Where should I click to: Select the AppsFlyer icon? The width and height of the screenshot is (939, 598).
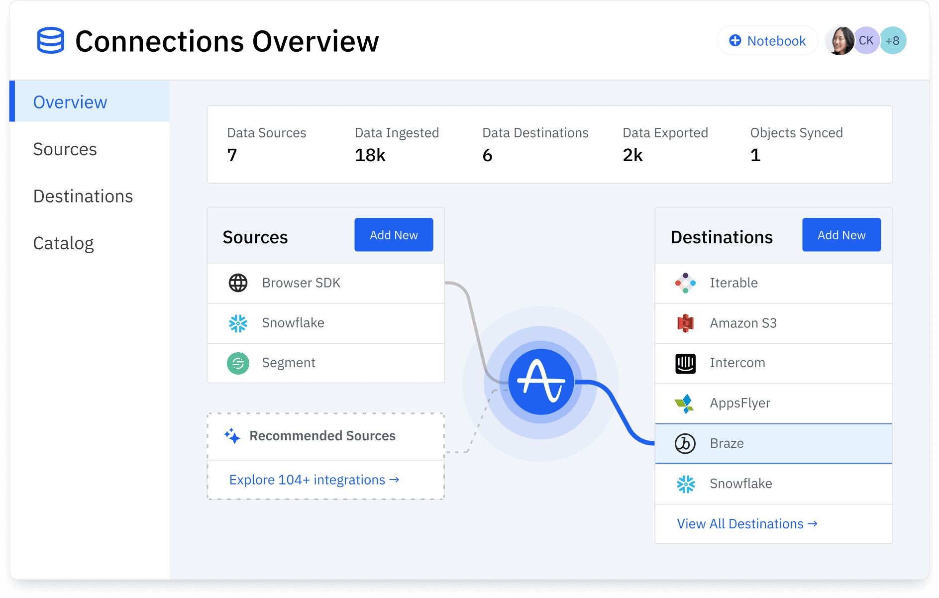[x=685, y=403]
